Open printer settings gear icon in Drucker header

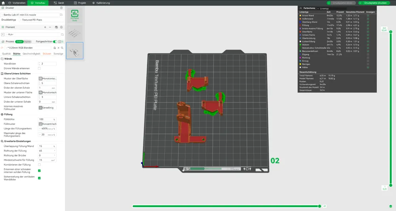[x=61, y=8]
